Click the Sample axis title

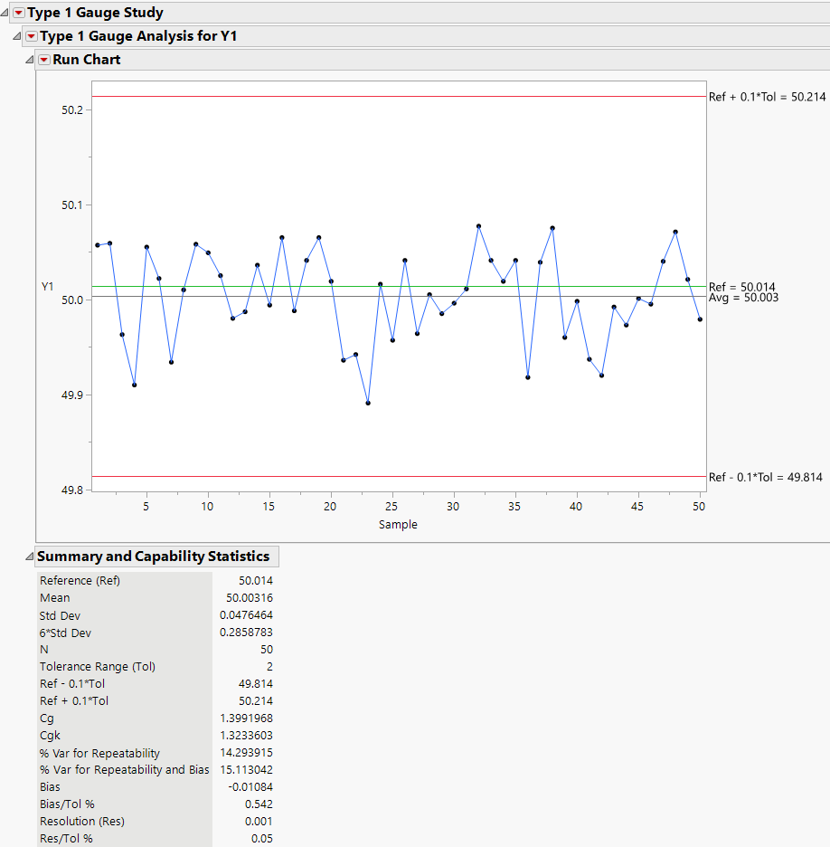click(398, 524)
